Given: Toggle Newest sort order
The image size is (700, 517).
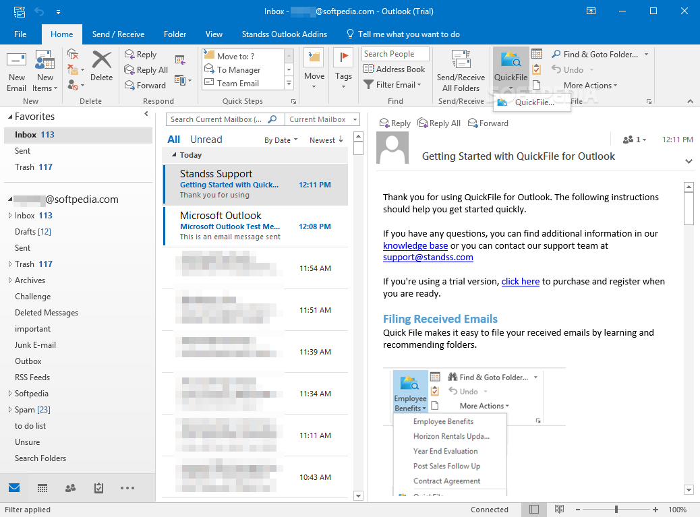Looking at the screenshot, I should pos(326,140).
